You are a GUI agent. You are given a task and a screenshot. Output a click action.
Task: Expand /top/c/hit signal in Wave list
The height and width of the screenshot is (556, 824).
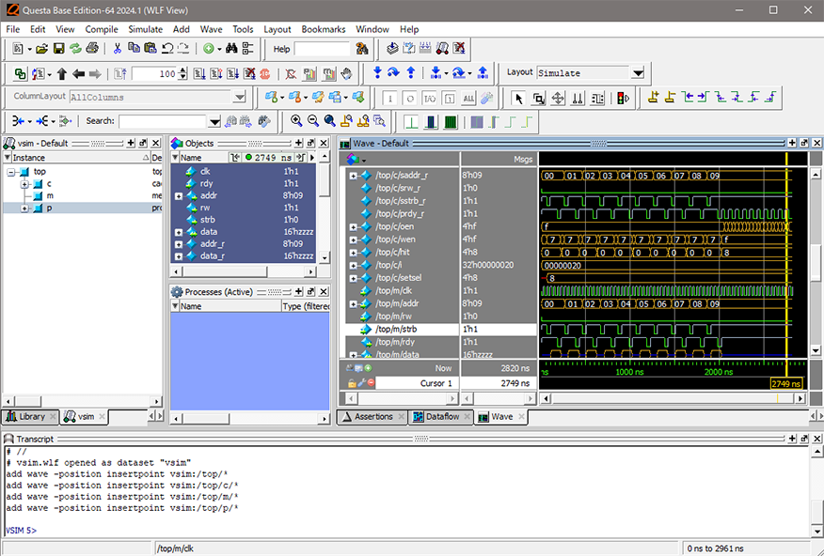point(353,253)
